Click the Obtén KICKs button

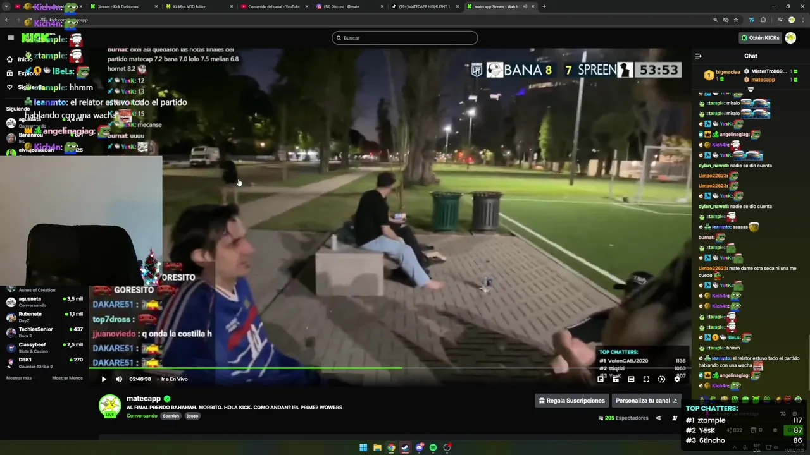coord(760,38)
